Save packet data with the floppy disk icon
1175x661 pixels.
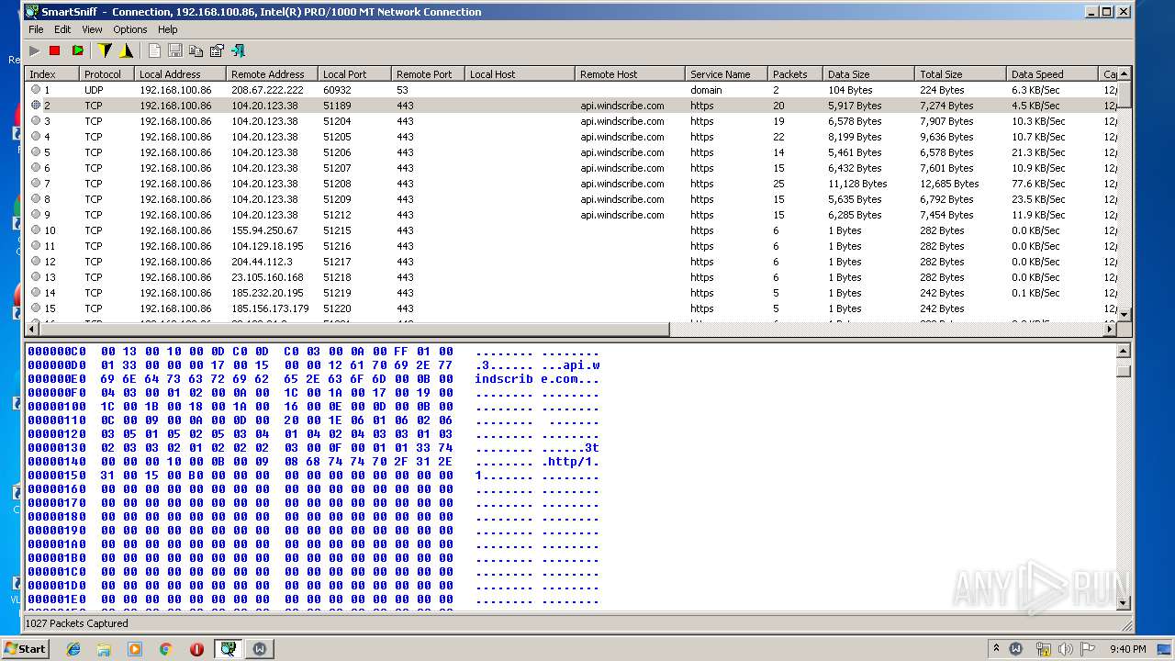(x=175, y=50)
